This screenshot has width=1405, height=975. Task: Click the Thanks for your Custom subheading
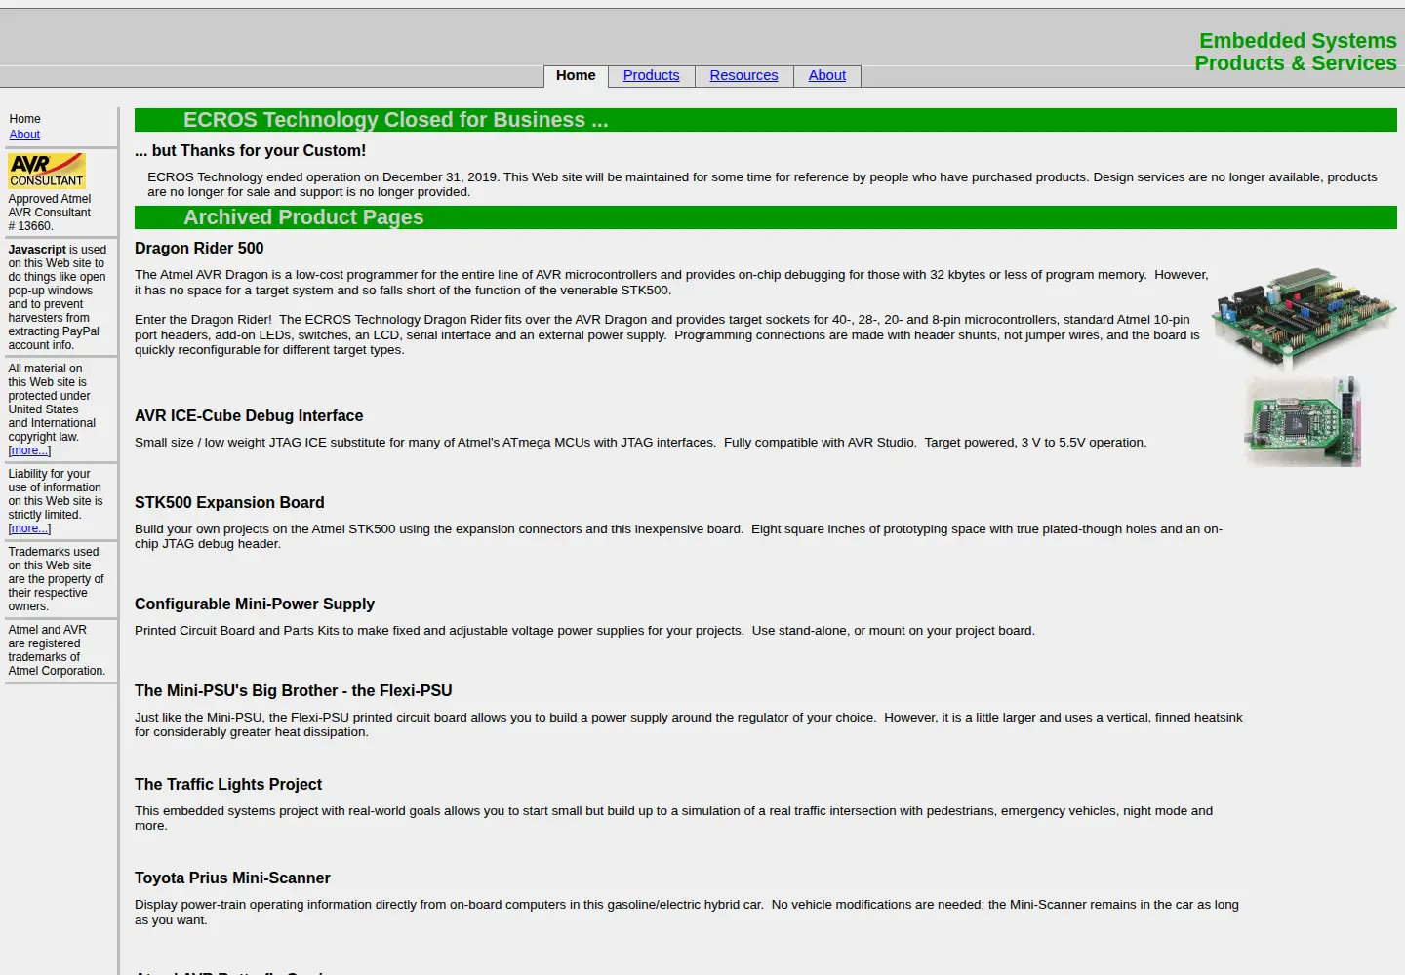point(251,151)
